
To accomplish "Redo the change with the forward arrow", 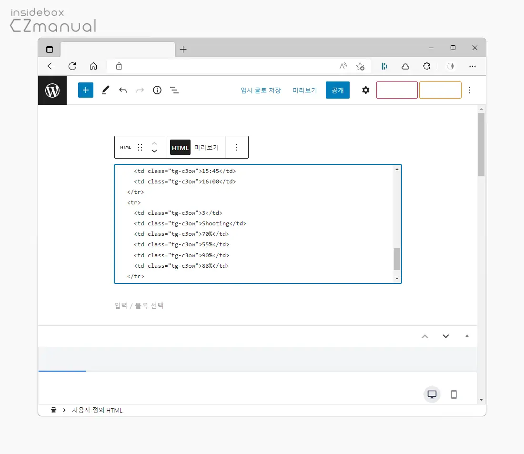I will pos(140,90).
